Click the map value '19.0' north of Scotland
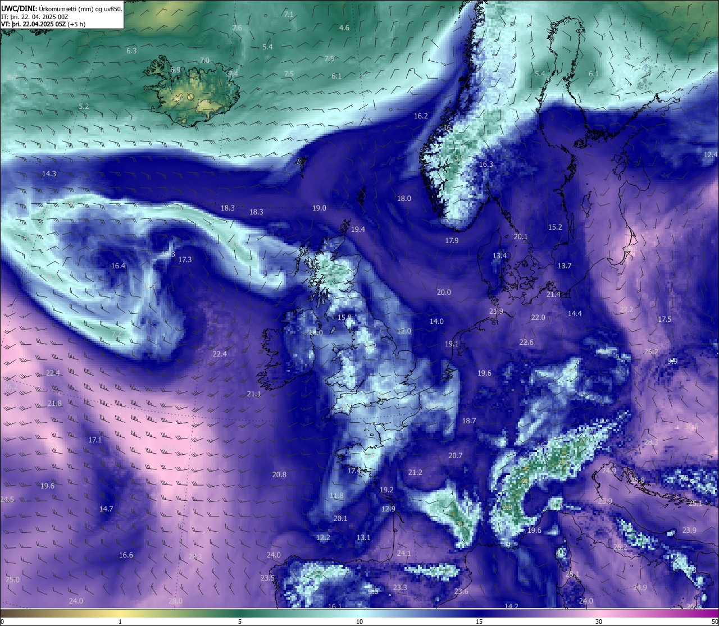719x626 pixels. tap(319, 208)
